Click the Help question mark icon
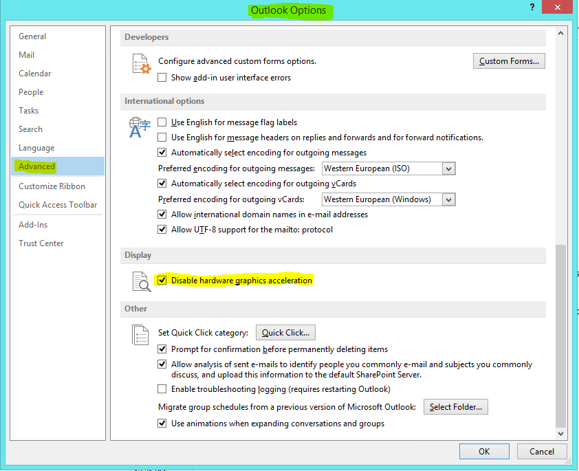 pyautogui.click(x=532, y=8)
